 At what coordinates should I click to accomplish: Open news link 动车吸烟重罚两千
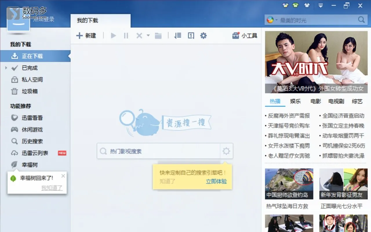tap(343, 136)
